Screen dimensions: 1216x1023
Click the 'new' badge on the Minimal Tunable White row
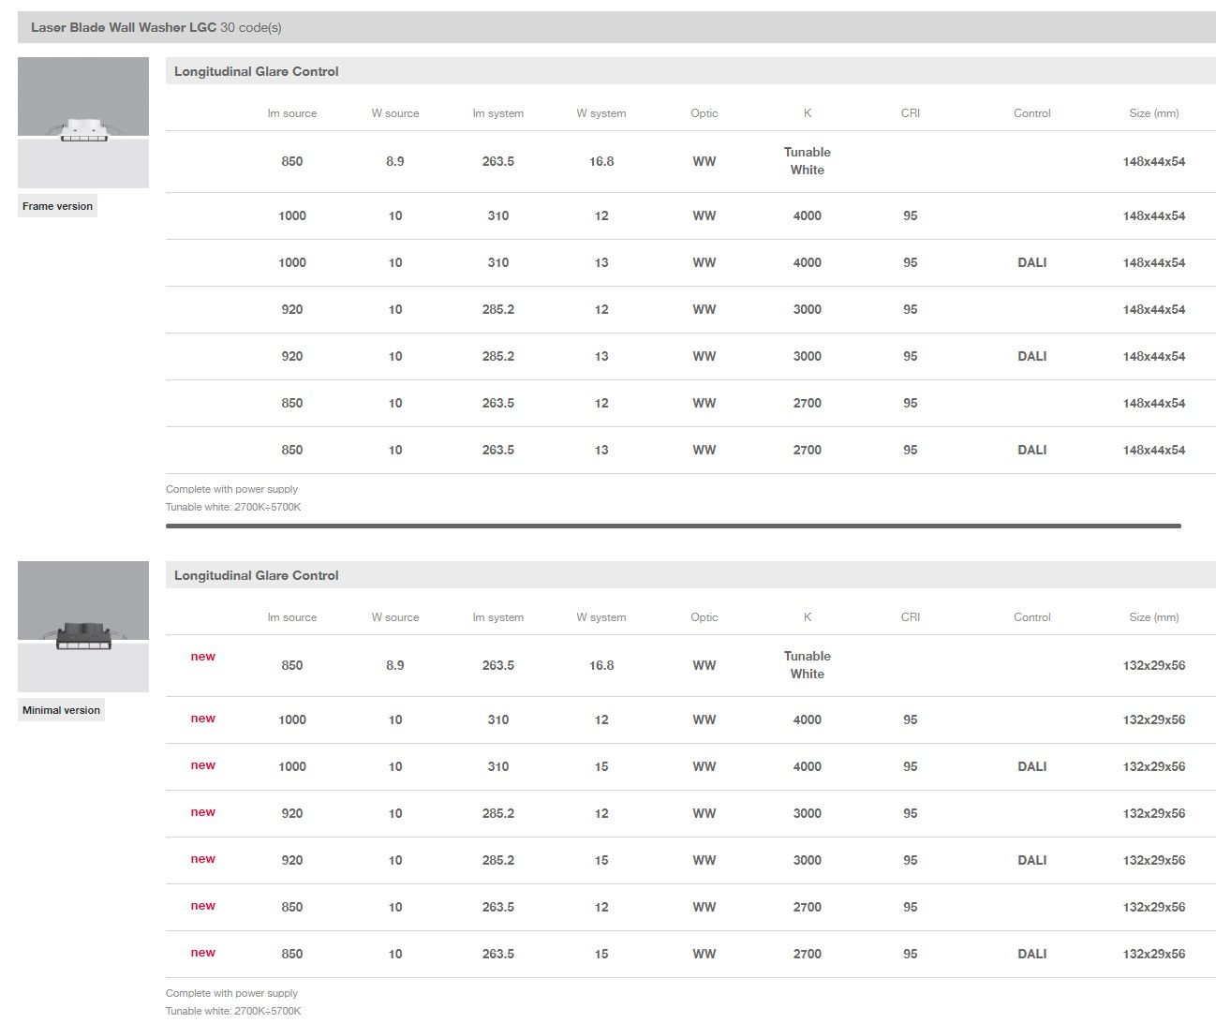(x=202, y=657)
